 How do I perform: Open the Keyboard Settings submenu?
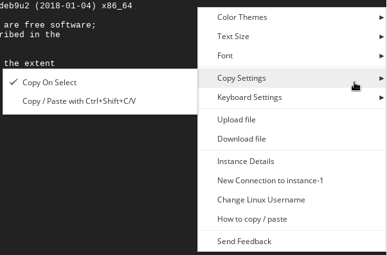(291, 97)
